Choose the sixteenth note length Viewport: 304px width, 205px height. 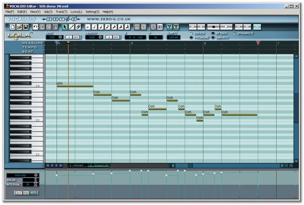114,27
